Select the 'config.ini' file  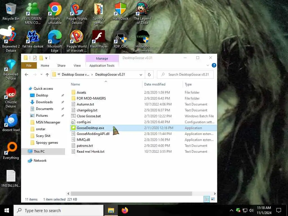[x=84, y=122]
